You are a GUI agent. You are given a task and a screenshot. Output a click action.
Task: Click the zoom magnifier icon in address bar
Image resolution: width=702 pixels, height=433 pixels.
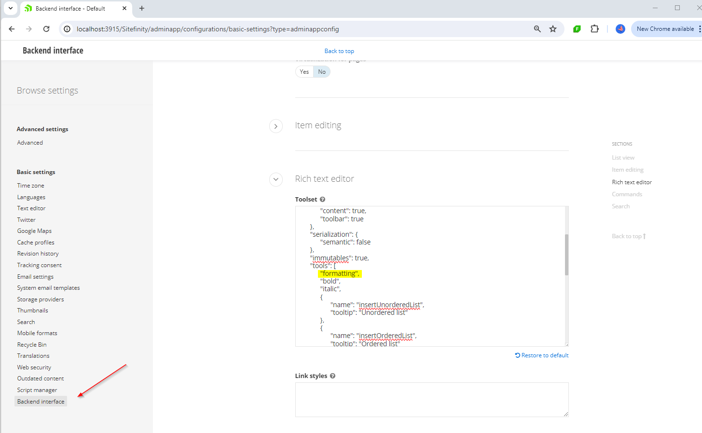(x=537, y=29)
